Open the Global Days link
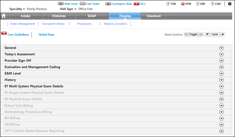 click(46, 35)
